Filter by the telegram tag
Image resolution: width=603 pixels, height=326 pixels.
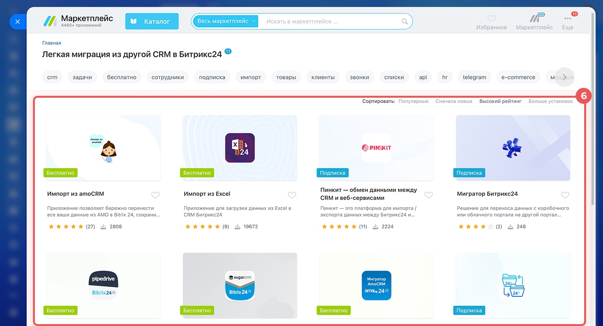pyautogui.click(x=474, y=77)
